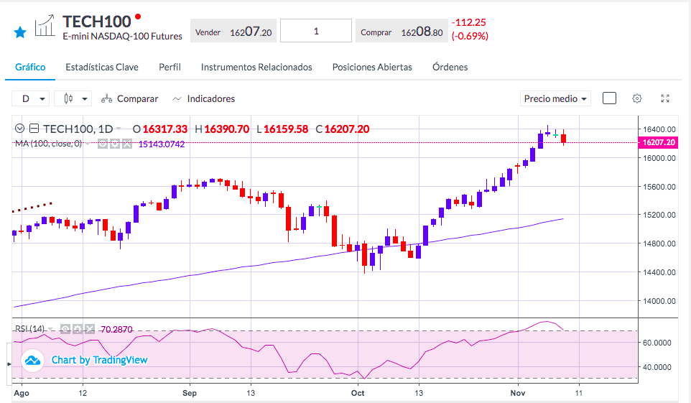Click the Comprar 16208.80 button
The image size is (691, 403).
[401, 31]
